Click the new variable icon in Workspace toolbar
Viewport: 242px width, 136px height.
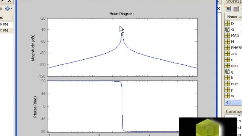pyautogui.click(x=228, y=8)
